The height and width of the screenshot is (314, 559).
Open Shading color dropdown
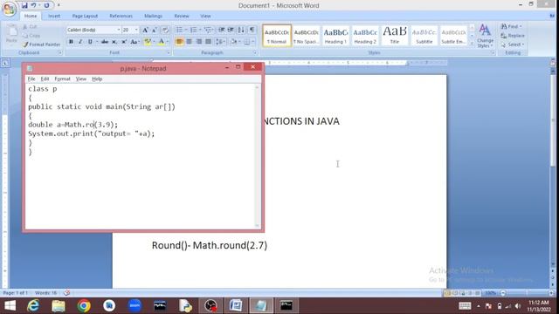pos(235,42)
